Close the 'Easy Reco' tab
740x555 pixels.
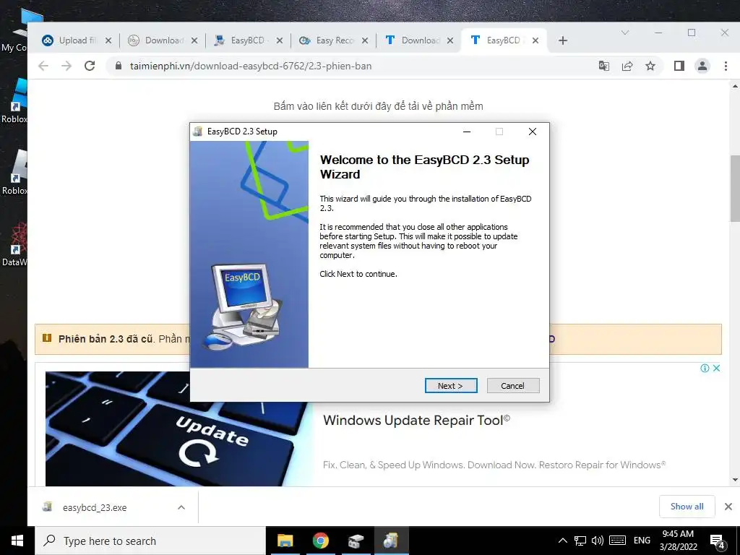pos(365,40)
